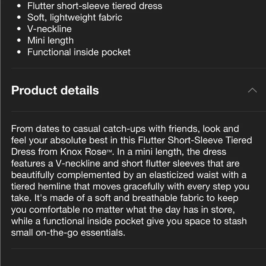
Task: Click the bullet dot beside "Soft, lightweight fabric"
Action: [x=19, y=18]
